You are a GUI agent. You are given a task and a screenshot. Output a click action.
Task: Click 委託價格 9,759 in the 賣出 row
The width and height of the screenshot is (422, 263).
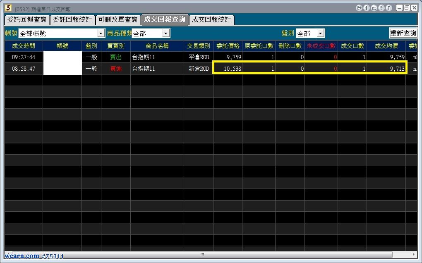coord(228,57)
